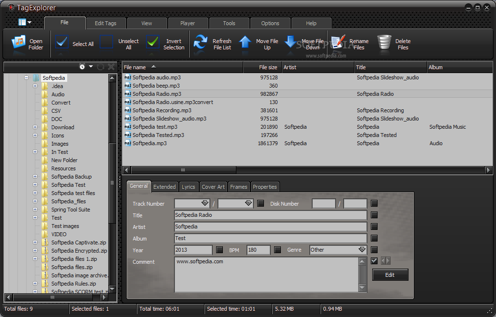Click the Invert Selection icon
Screen dimensions: 496x317
pyautogui.click(x=153, y=43)
